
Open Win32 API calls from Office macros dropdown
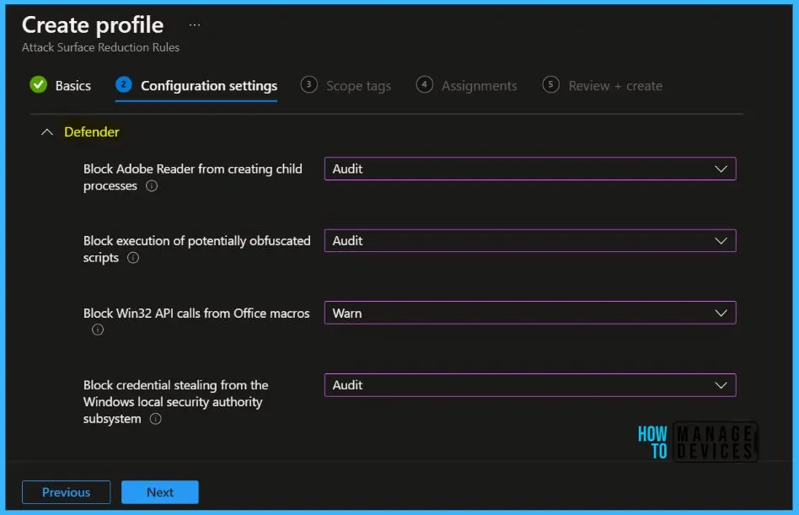[530, 313]
